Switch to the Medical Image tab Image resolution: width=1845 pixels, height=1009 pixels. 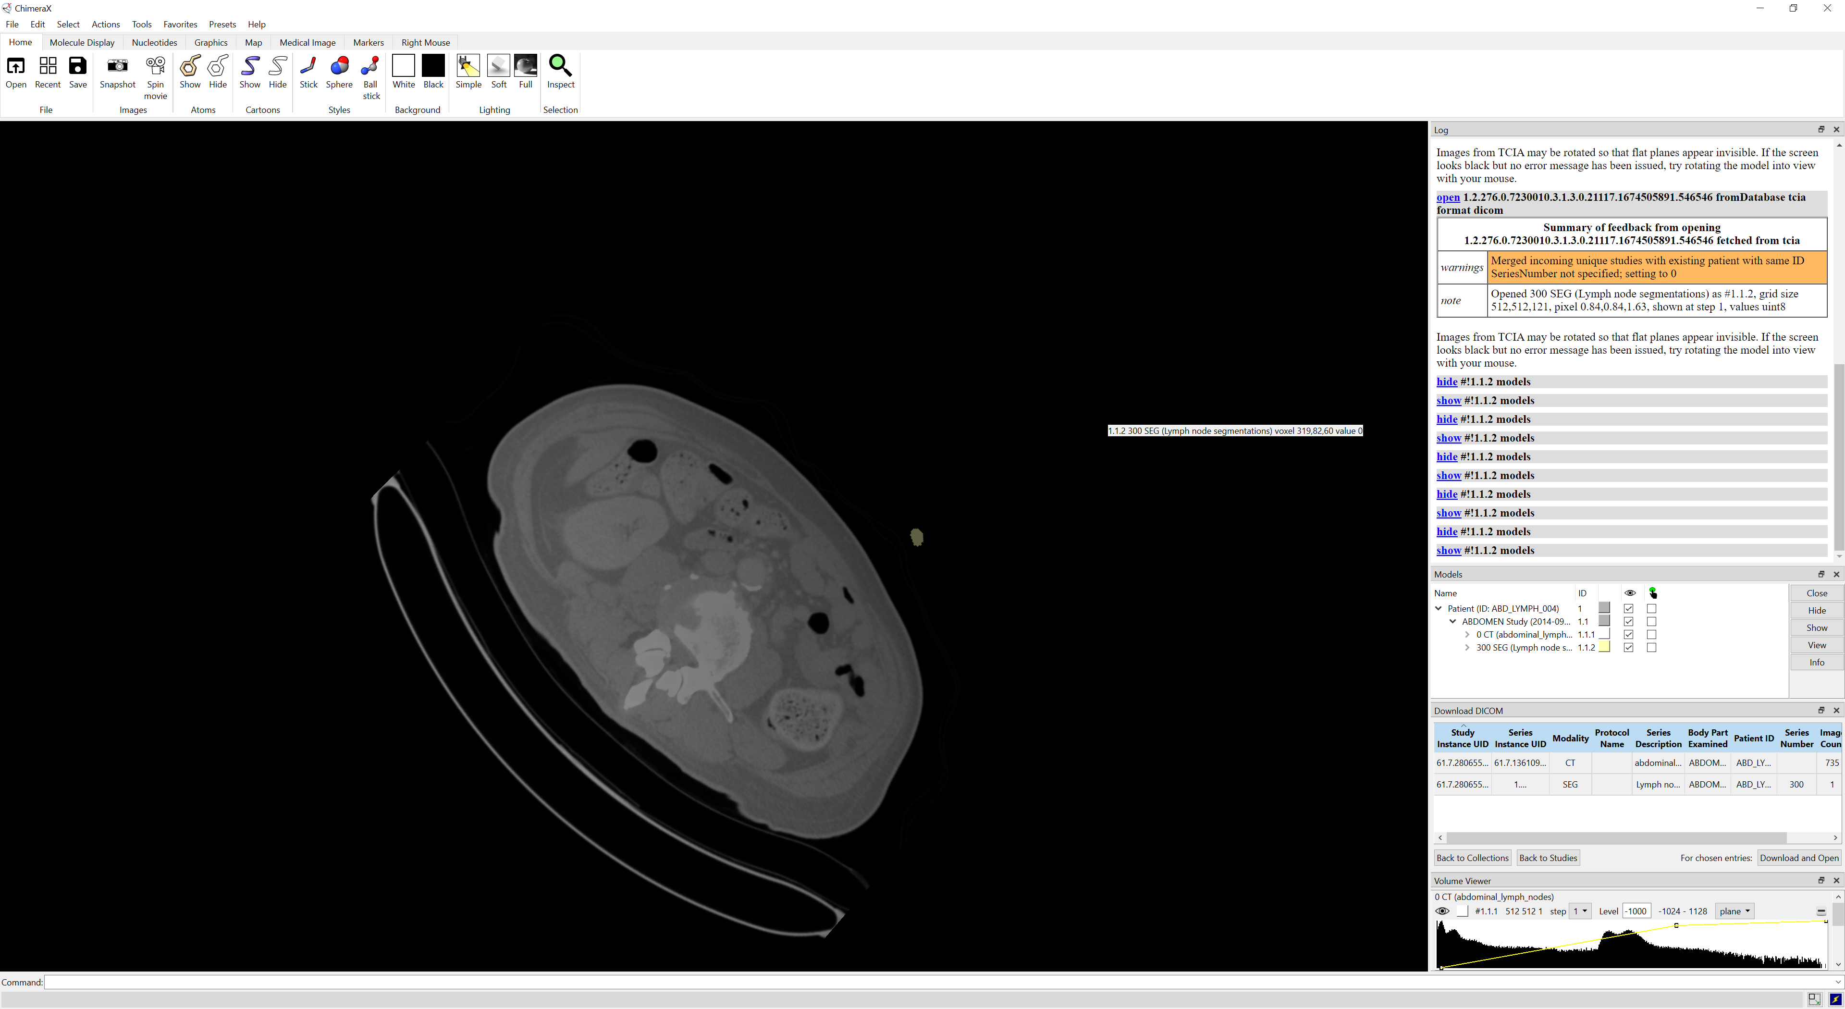pyautogui.click(x=307, y=42)
